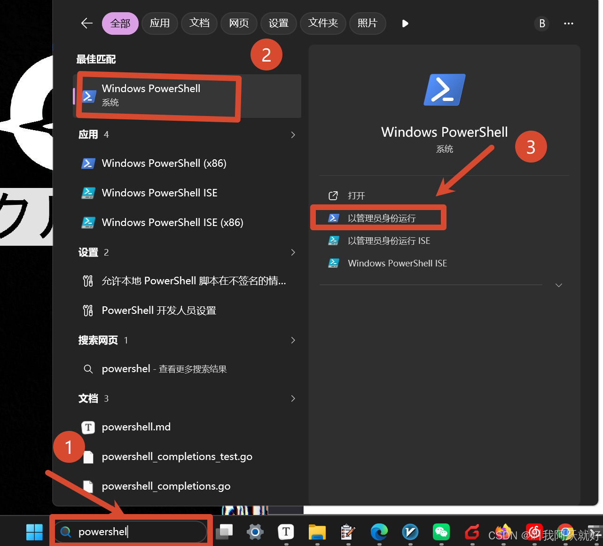The width and height of the screenshot is (603, 546).
Task: Open PowerShell 开发人员设置
Action: (x=187, y=311)
